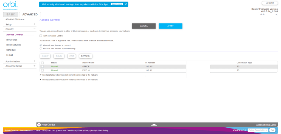The height and width of the screenshot is (134, 281).
Task: Expand list of blocked devices not connected
Action: click(69, 80)
